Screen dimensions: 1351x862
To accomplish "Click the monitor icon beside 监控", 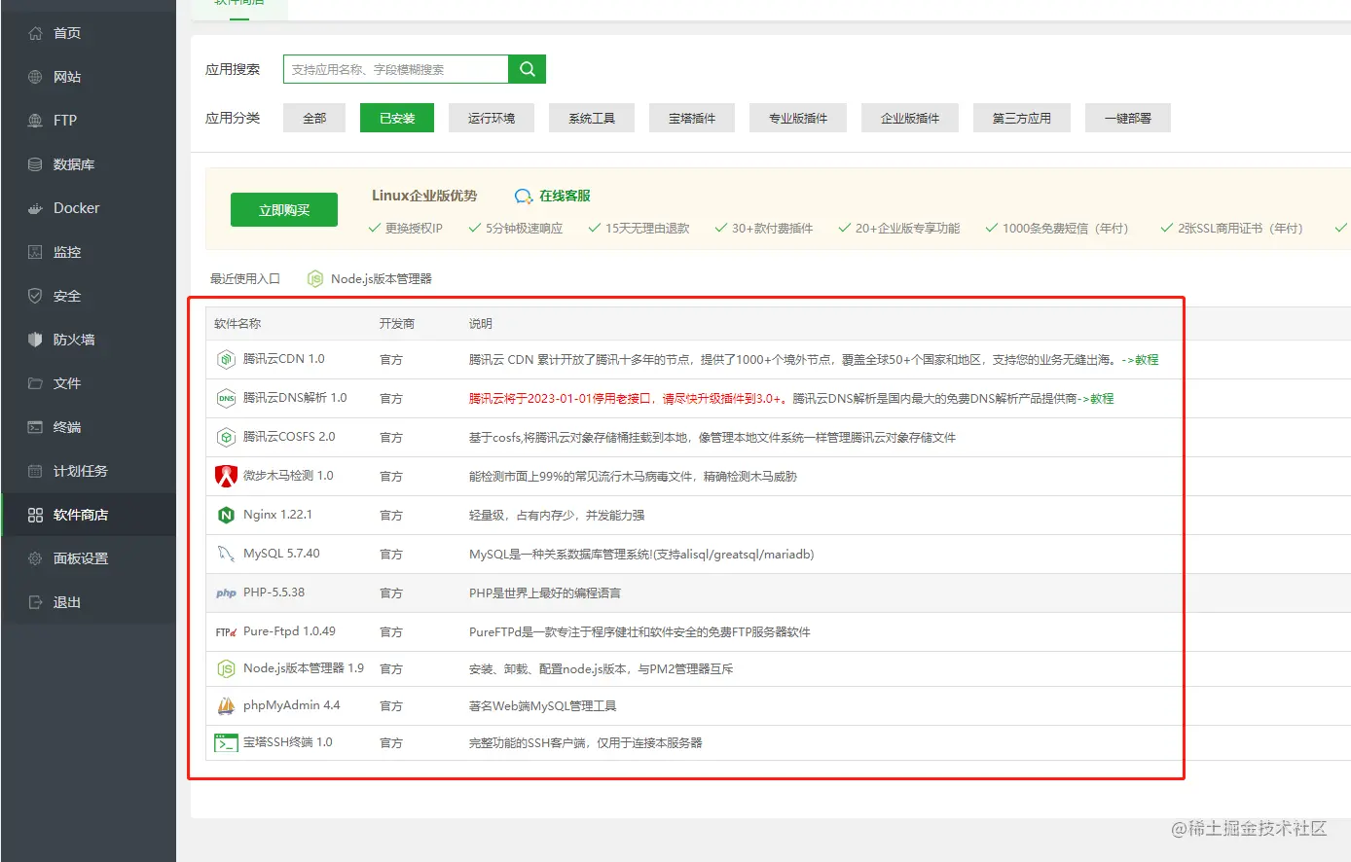I will point(36,252).
